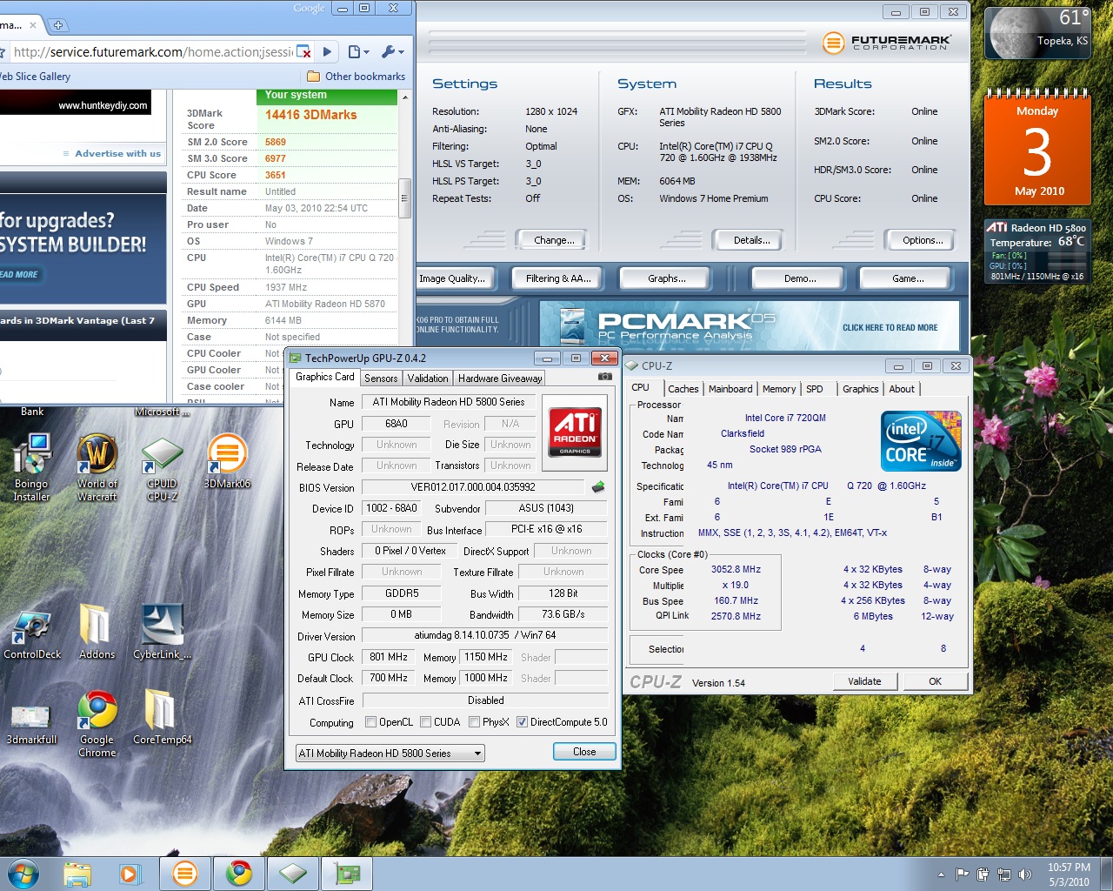Click the Validate button in CPU-Z
The image size is (1113, 891).
[864, 681]
